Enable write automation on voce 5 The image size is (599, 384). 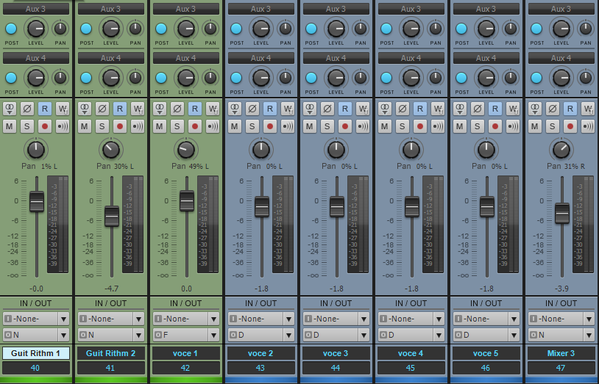[514, 109]
